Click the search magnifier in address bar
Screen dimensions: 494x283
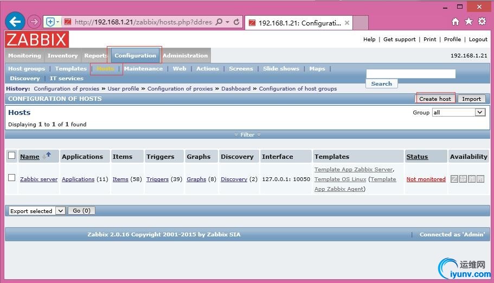(x=219, y=22)
